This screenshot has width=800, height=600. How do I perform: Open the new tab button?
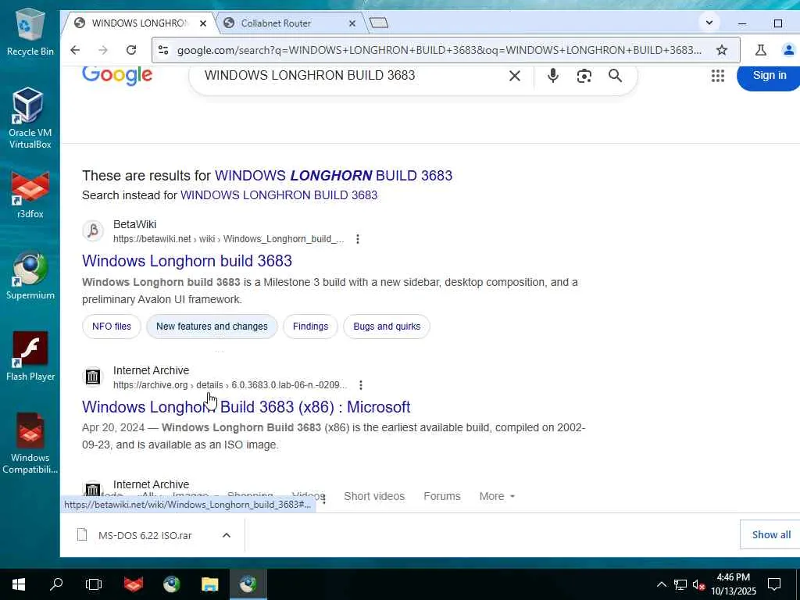pyautogui.click(x=379, y=23)
